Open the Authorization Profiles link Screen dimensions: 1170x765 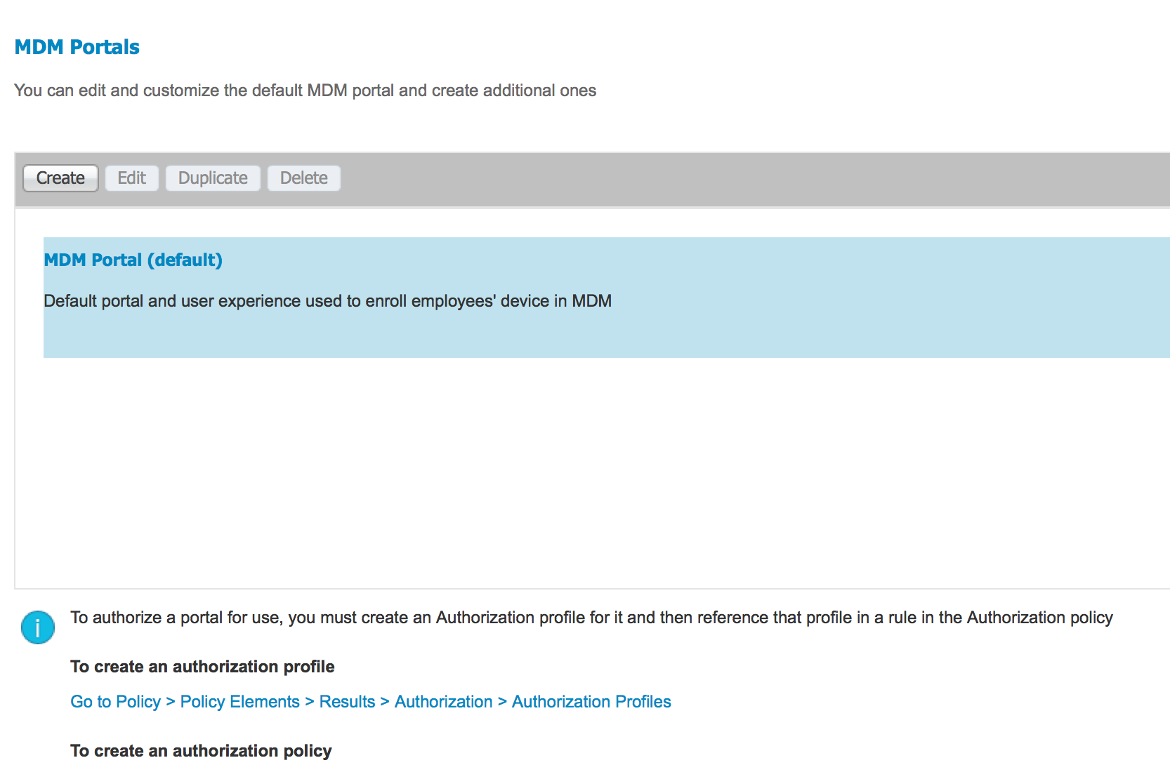[591, 702]
